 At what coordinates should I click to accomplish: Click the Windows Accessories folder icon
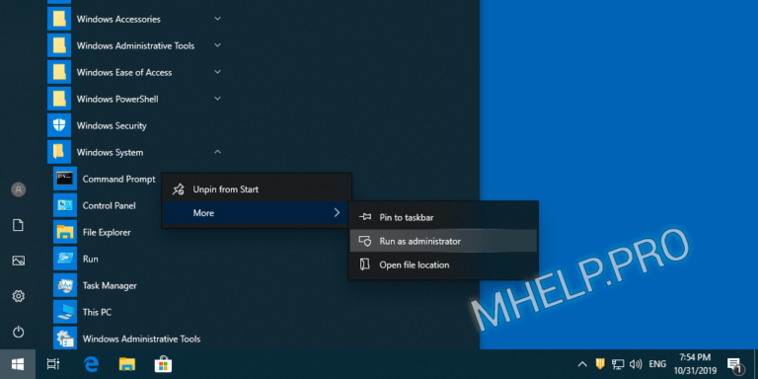(x=59, y=20)
